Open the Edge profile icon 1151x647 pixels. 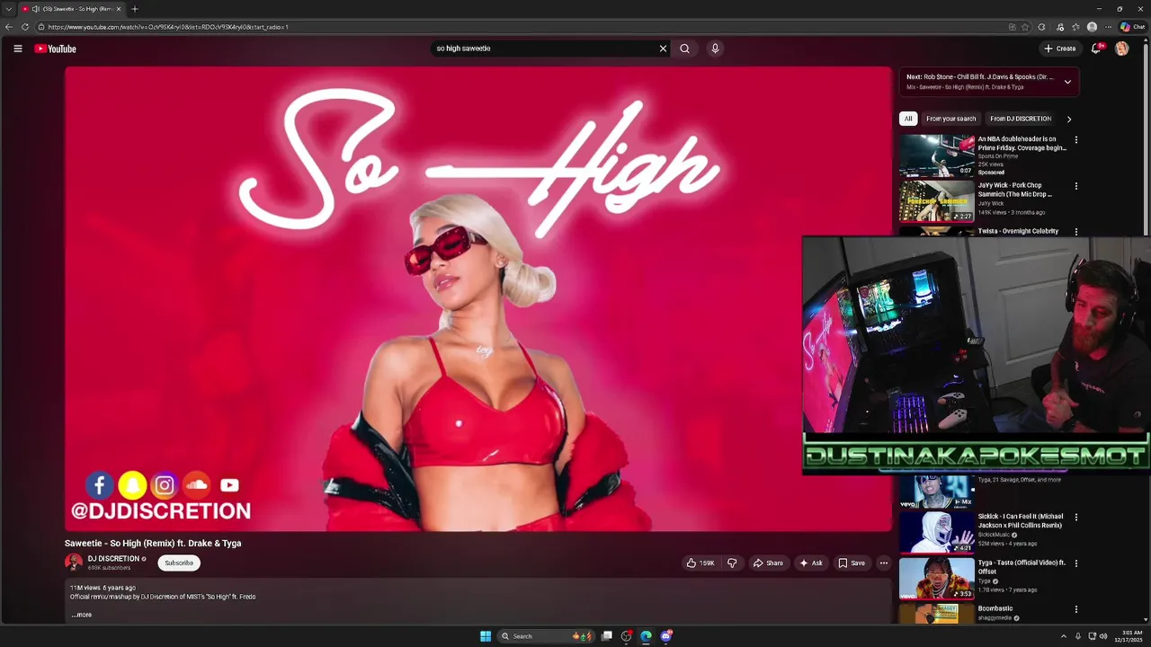1092,27
